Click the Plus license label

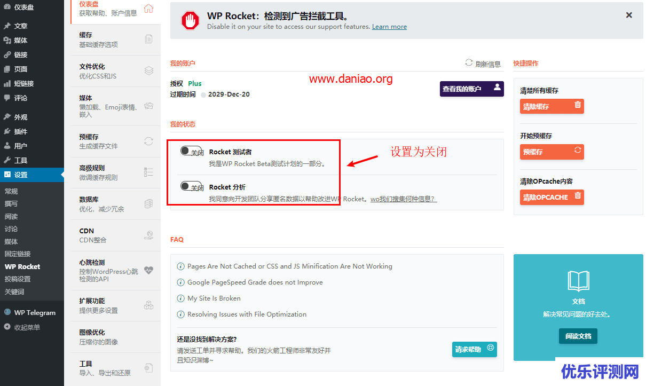195,83
